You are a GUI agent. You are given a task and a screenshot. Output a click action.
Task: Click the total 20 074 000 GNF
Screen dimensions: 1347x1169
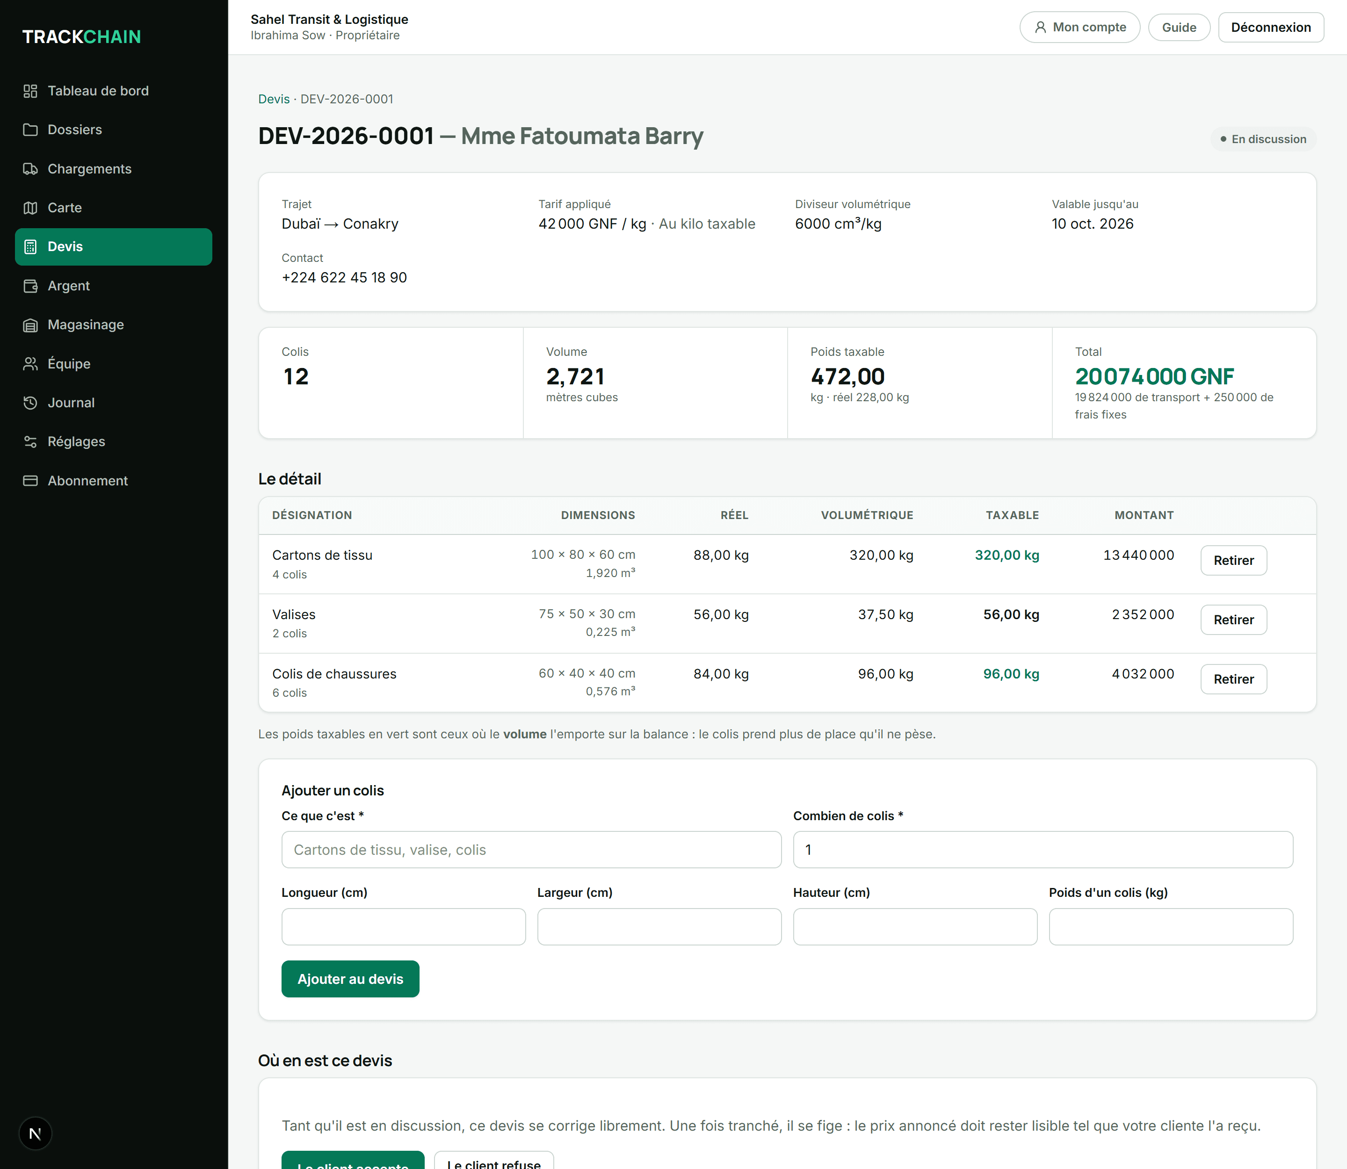pyautogui.click(x=1154, y=376)
